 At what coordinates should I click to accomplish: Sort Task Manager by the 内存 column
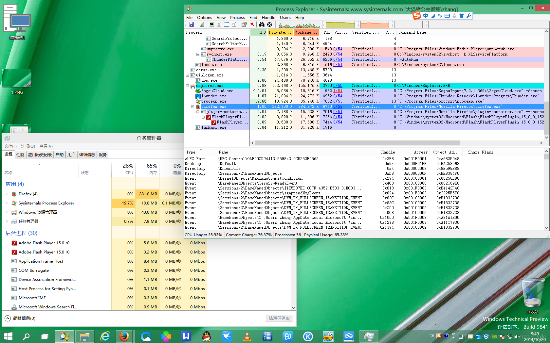point(148,169)
